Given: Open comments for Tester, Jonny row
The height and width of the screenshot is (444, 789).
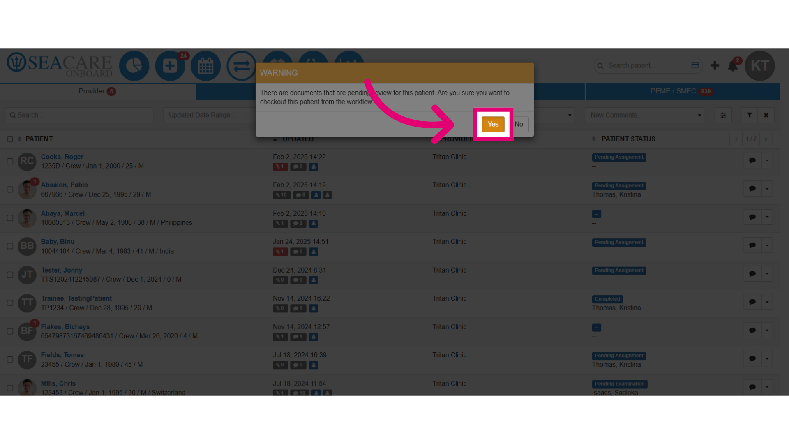Looking at the screenshot, I should tap(752, 274).
